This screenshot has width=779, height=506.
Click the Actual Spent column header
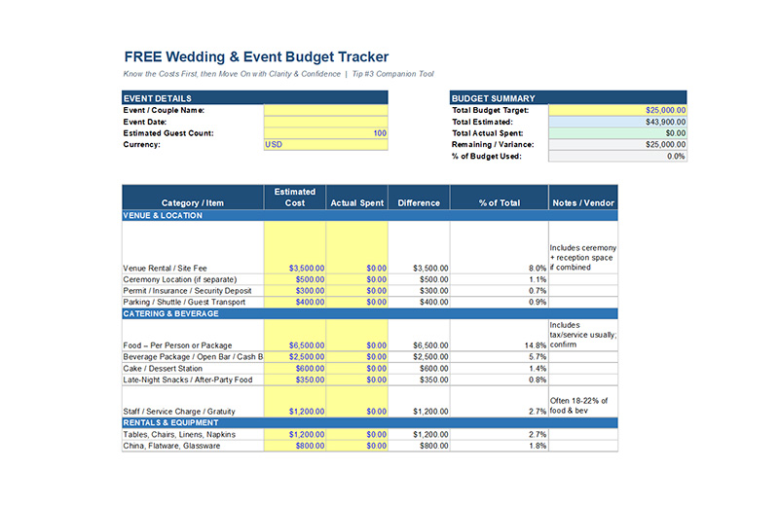[357, 198]
